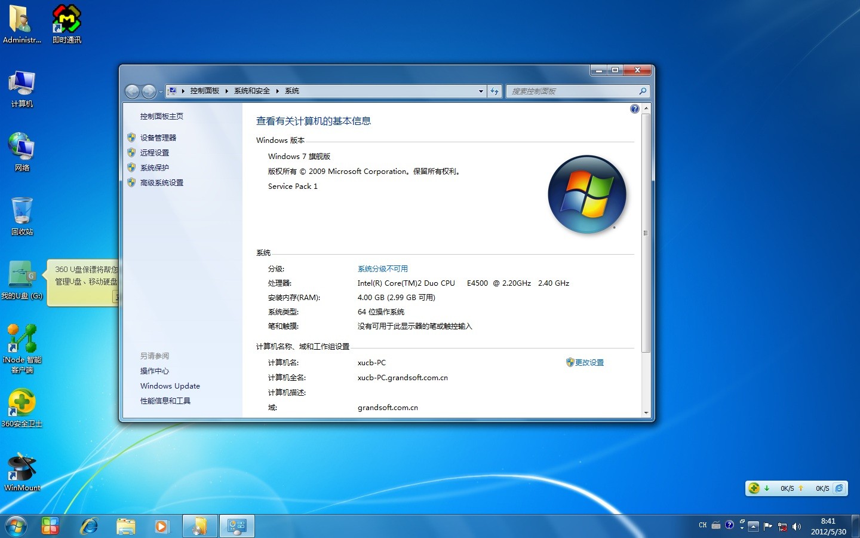
Task: Open Windows Explorer from taskbar
Action: [x=125, y=526]
